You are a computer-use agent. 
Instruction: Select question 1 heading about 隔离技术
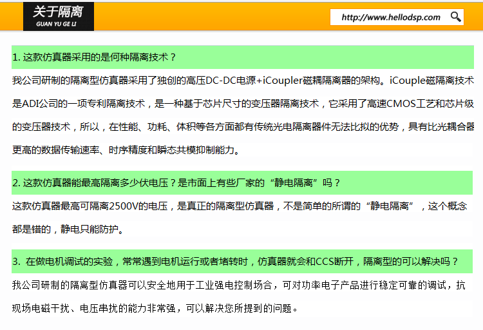click(243, 57)
